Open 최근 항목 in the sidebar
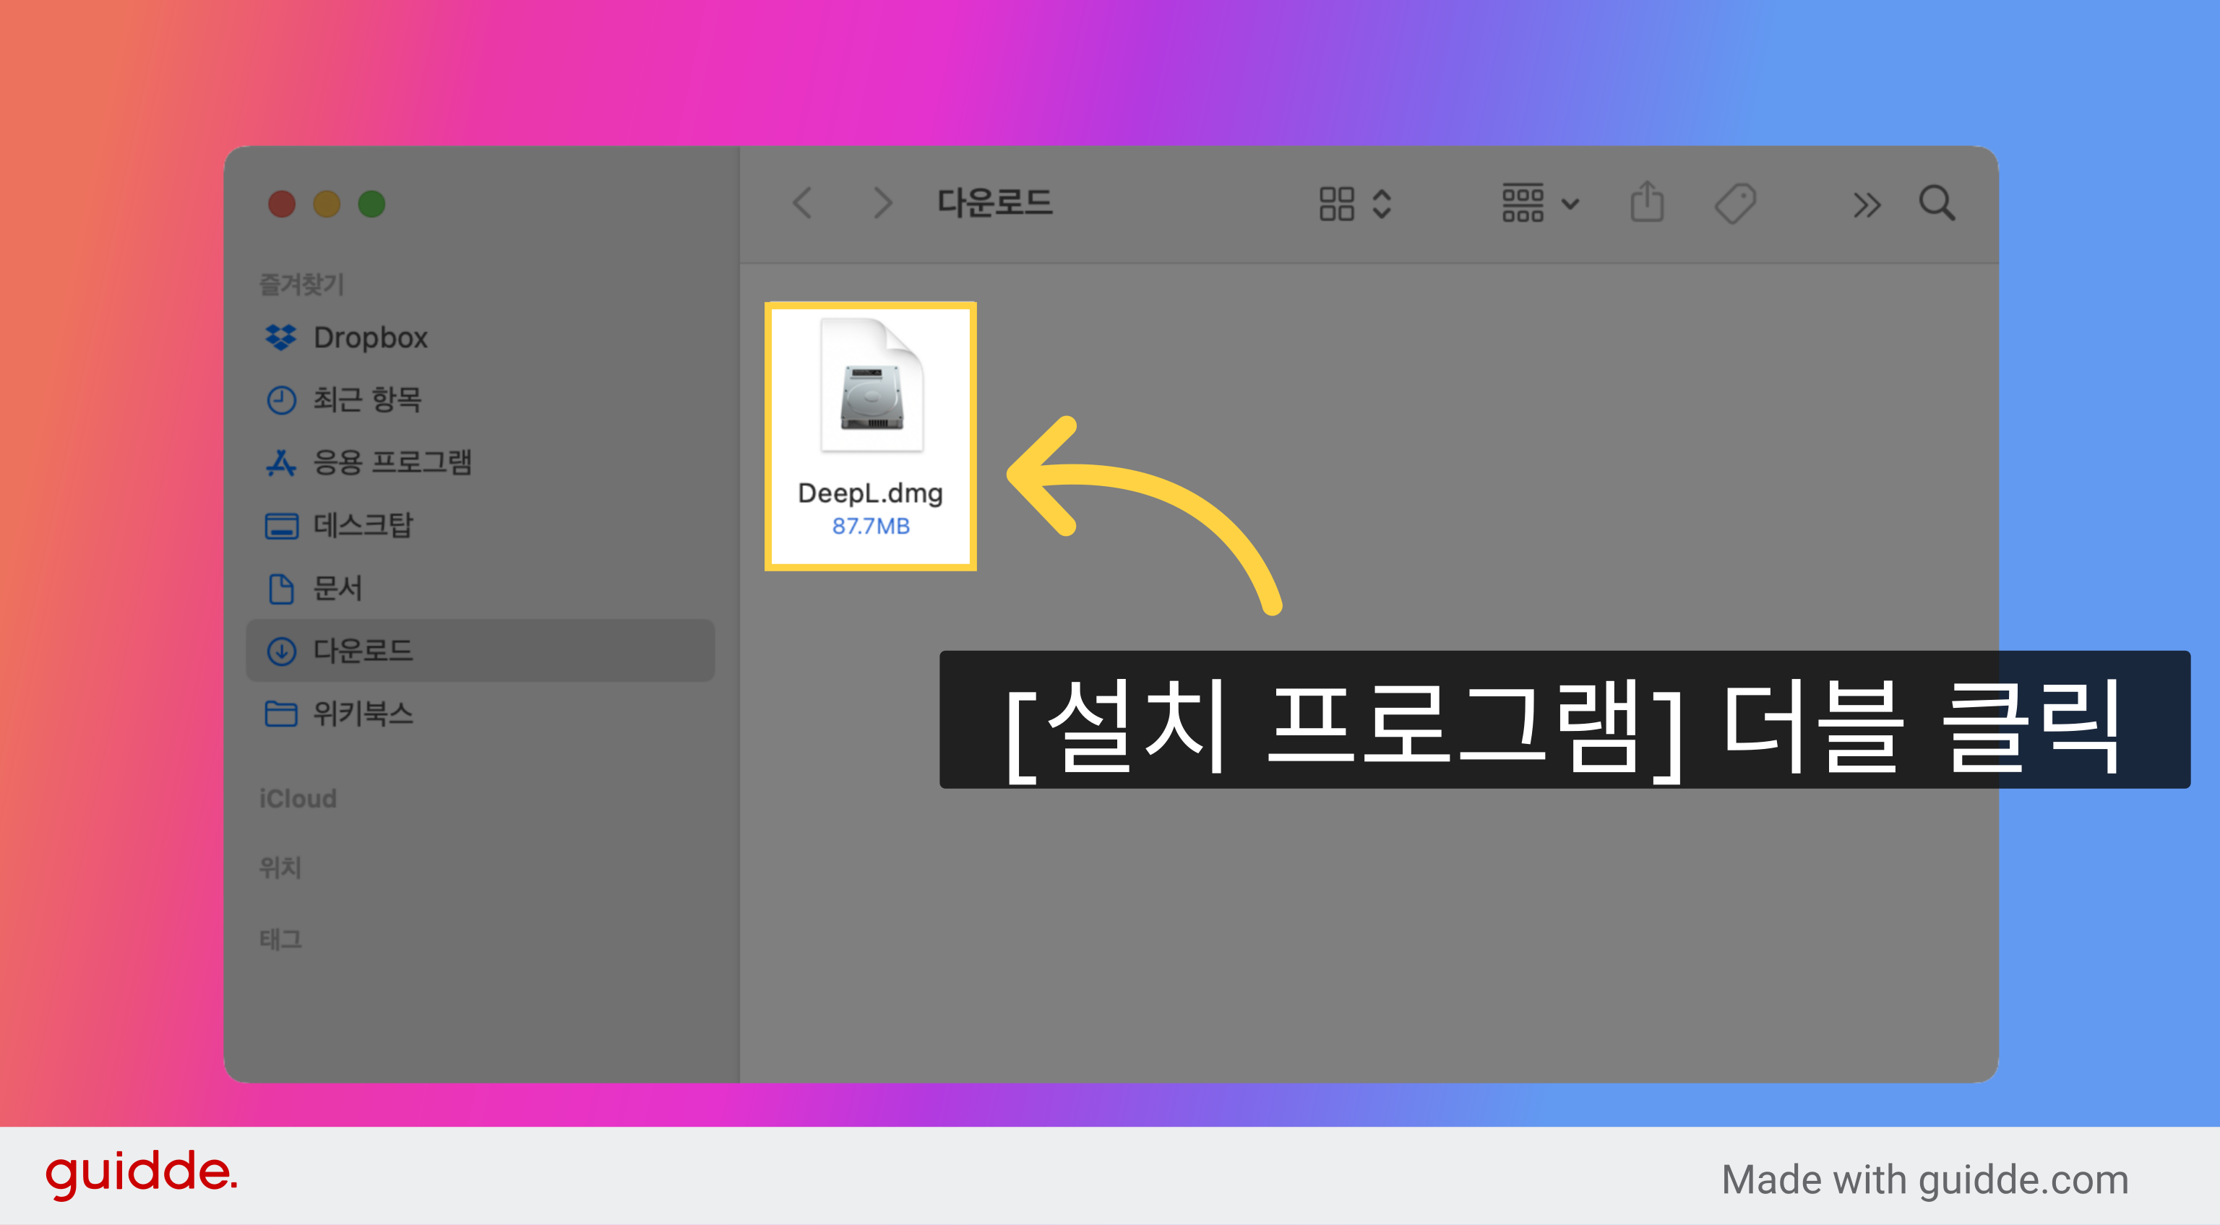The width and height of the screenshot is (2220, 1225). (x=480, y=399)
